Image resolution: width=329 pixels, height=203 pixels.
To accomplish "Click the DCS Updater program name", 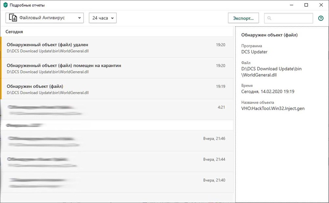I will 254,52.
